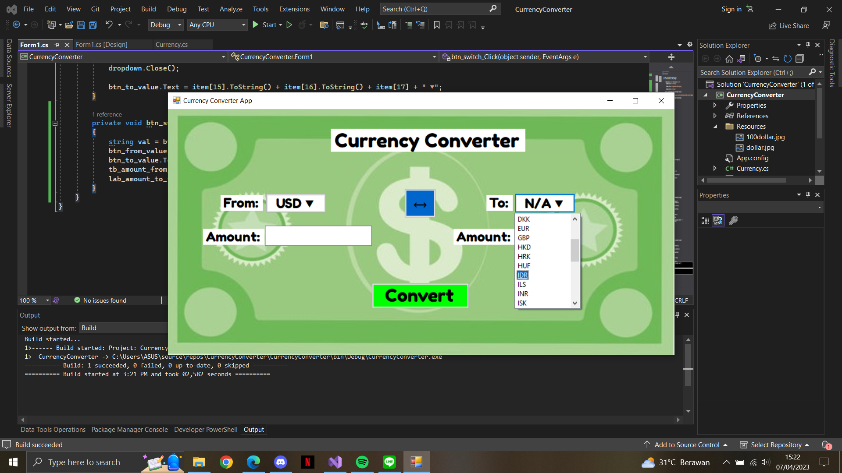Toggle Alphabetical sorting in the Properties panel
Image resolution: width=842 pixels, height=473 pixels.
click(x=718, y=220)
